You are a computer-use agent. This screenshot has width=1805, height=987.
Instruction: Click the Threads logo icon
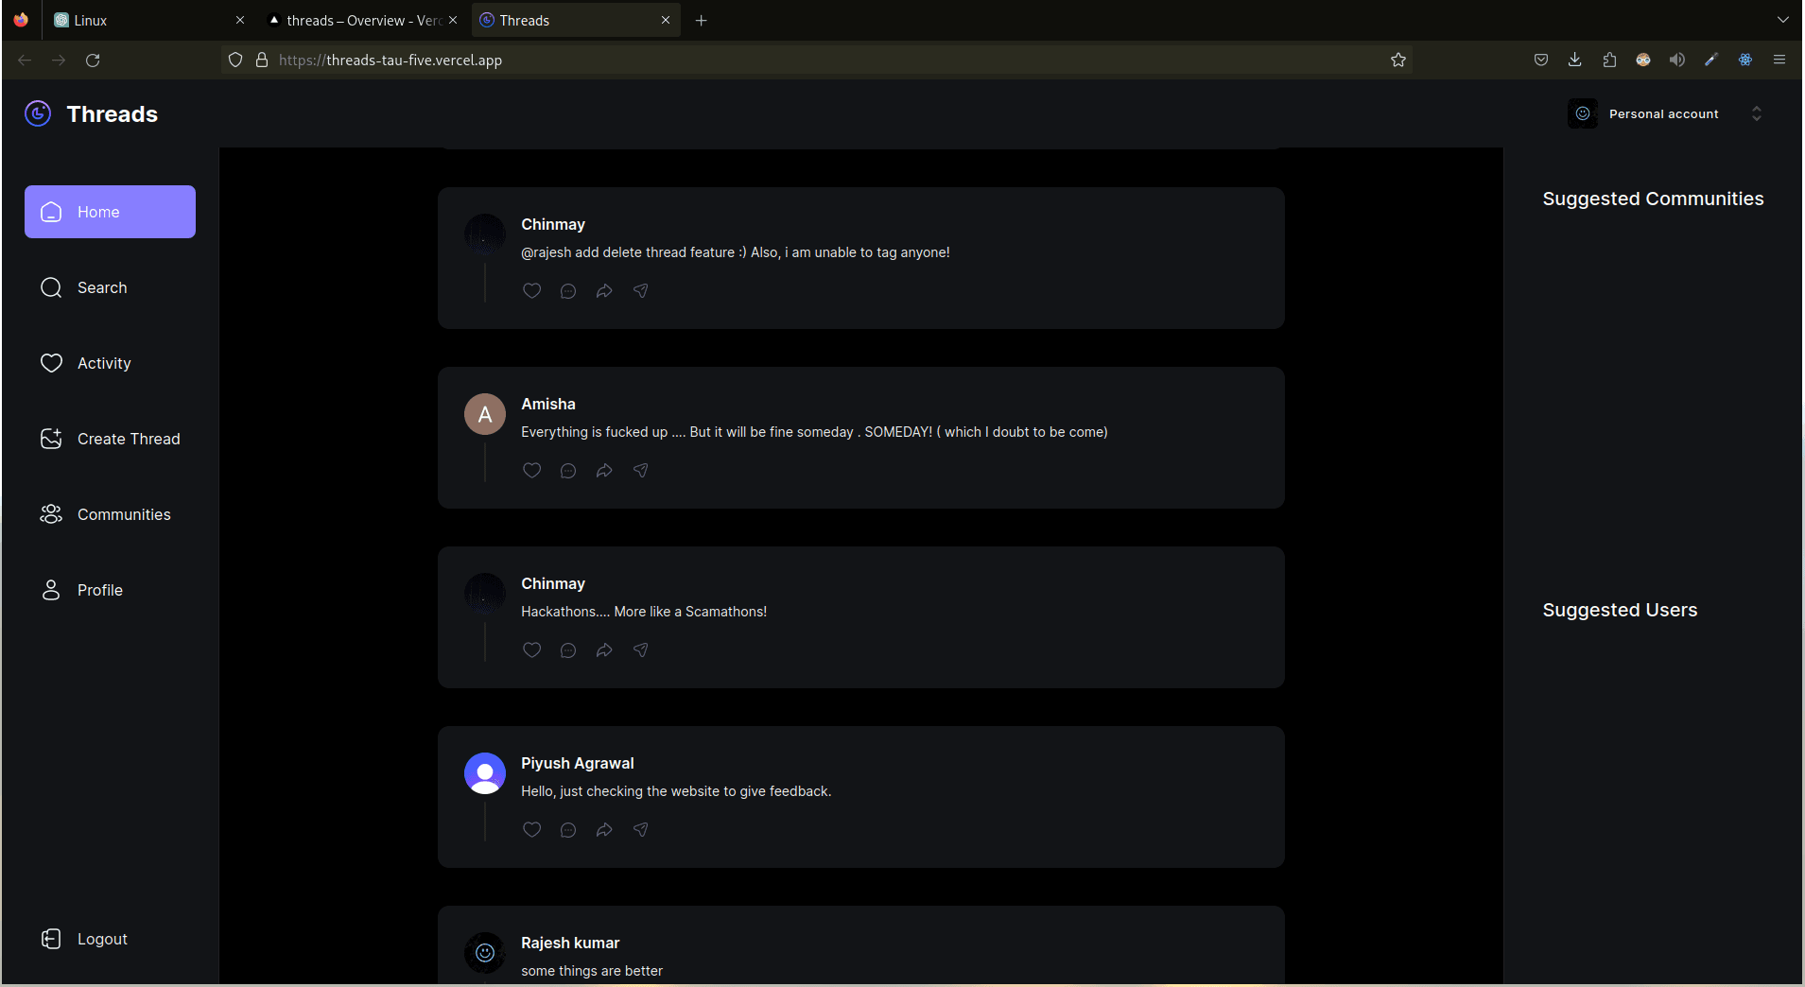point(38,113)
